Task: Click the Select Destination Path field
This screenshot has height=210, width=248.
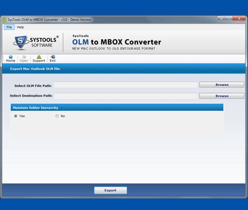Action: (x=126, y=96)
